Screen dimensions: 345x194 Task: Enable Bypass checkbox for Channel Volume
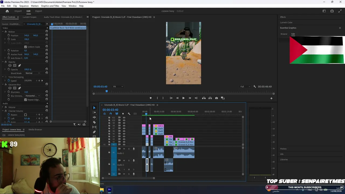(26, 115)
